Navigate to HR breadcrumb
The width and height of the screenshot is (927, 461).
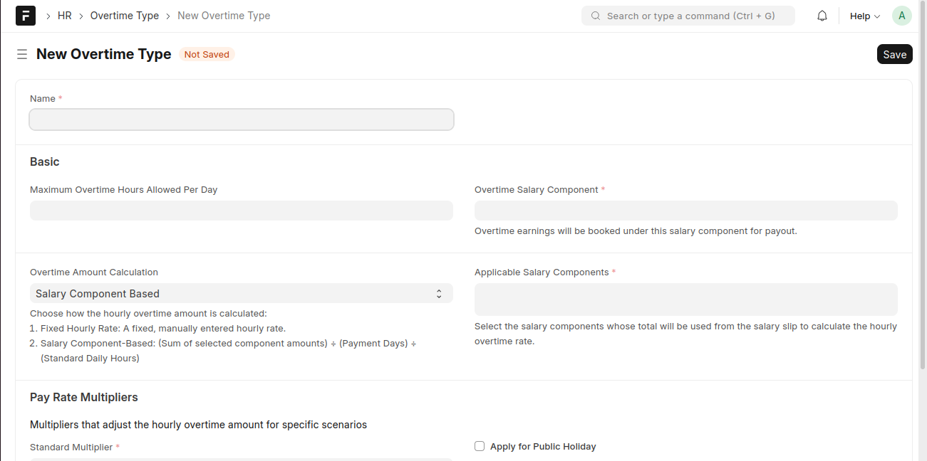pyautogui.click(x=65, y=16)
